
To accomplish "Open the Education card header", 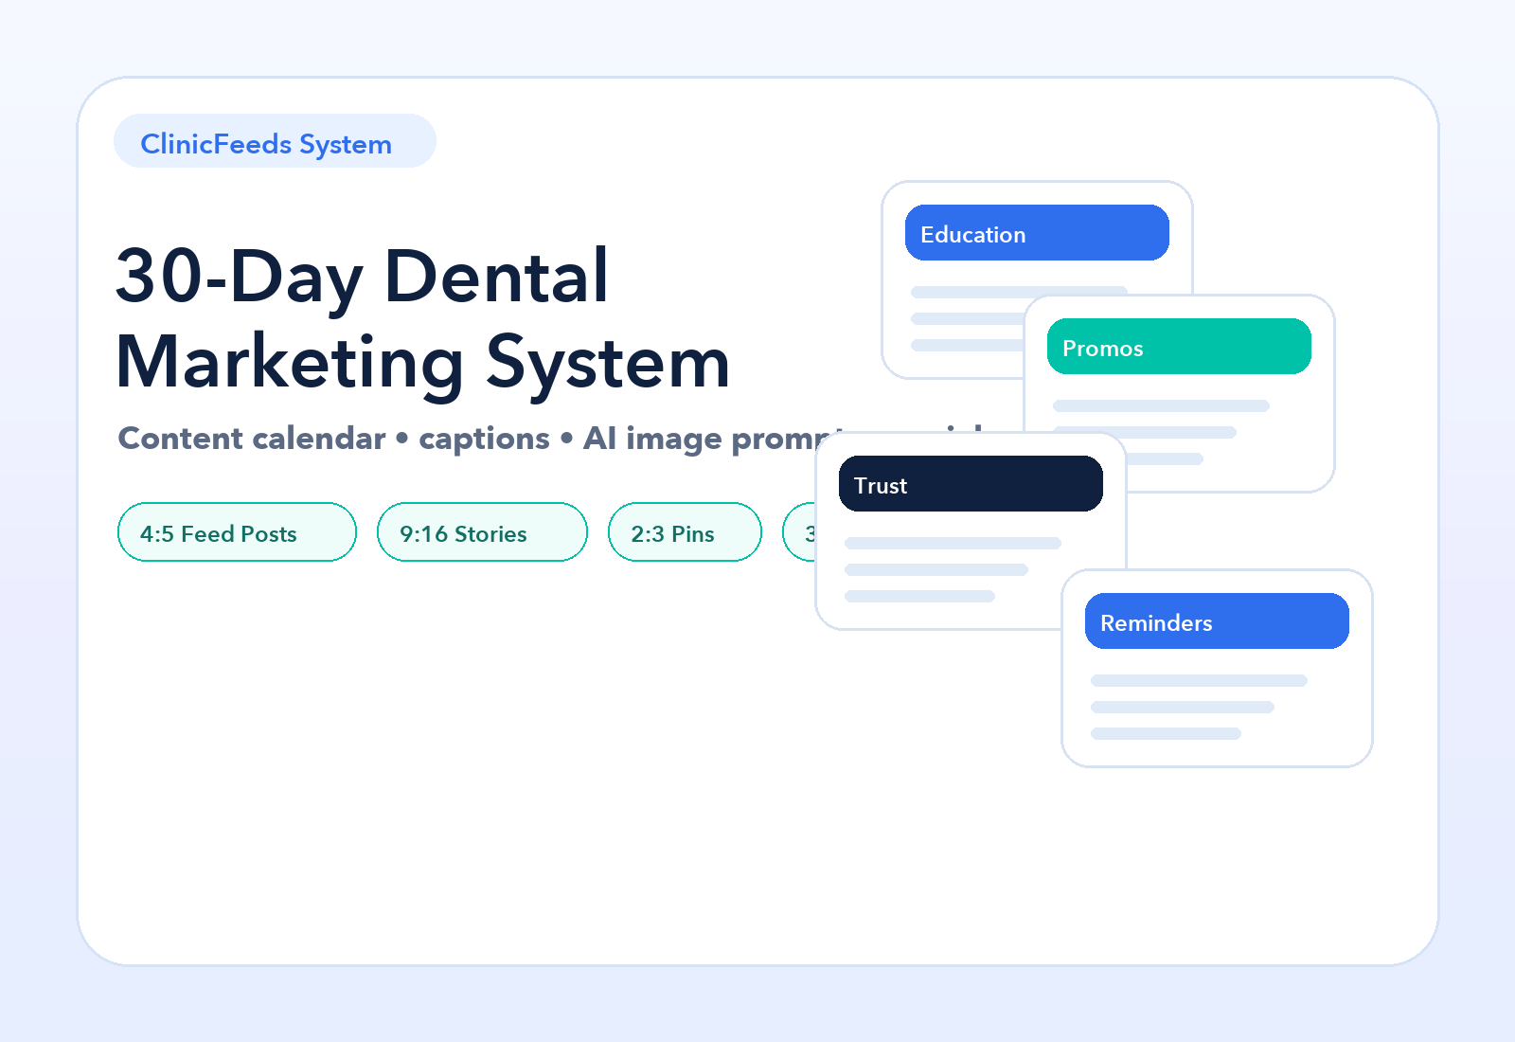I will [x=1037, y=233].
